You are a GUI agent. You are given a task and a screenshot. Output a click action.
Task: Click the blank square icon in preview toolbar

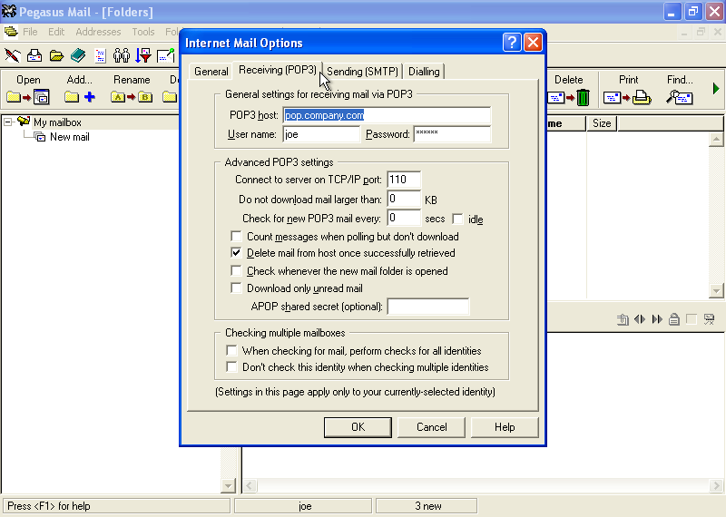(692, 319)
